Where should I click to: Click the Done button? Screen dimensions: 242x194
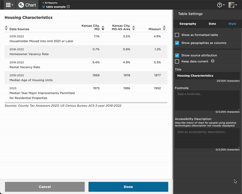[x=128, y=187]
